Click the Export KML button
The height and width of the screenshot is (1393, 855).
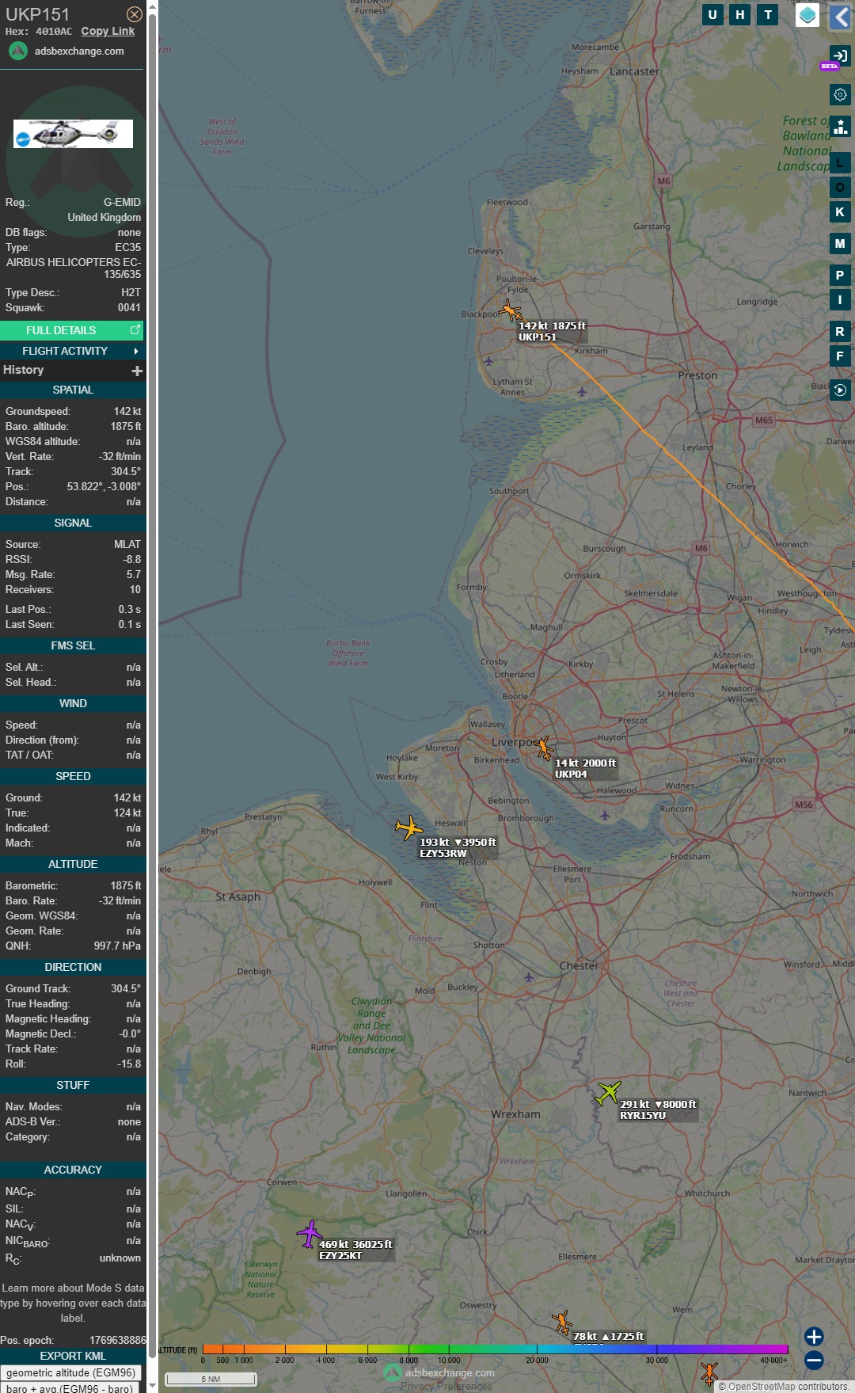pos(73,1356)
